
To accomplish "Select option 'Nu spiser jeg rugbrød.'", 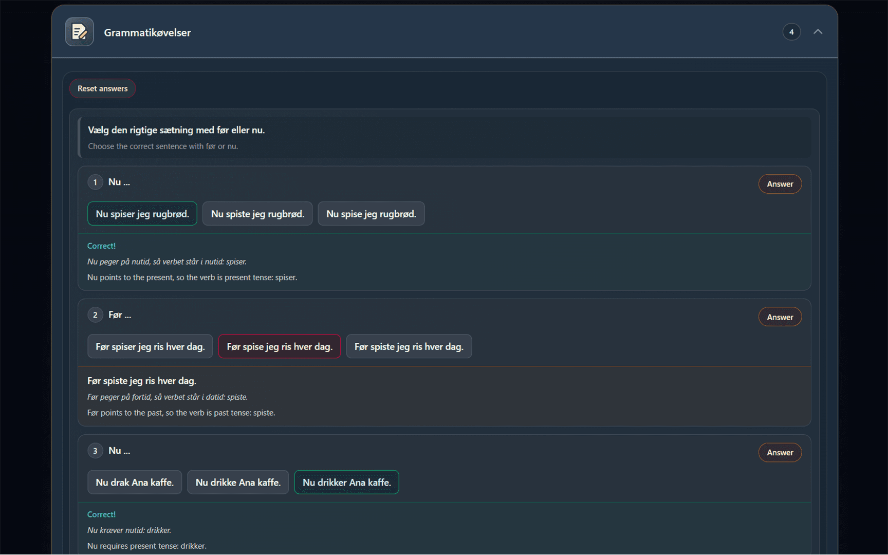I will click(x=142, y=214).
